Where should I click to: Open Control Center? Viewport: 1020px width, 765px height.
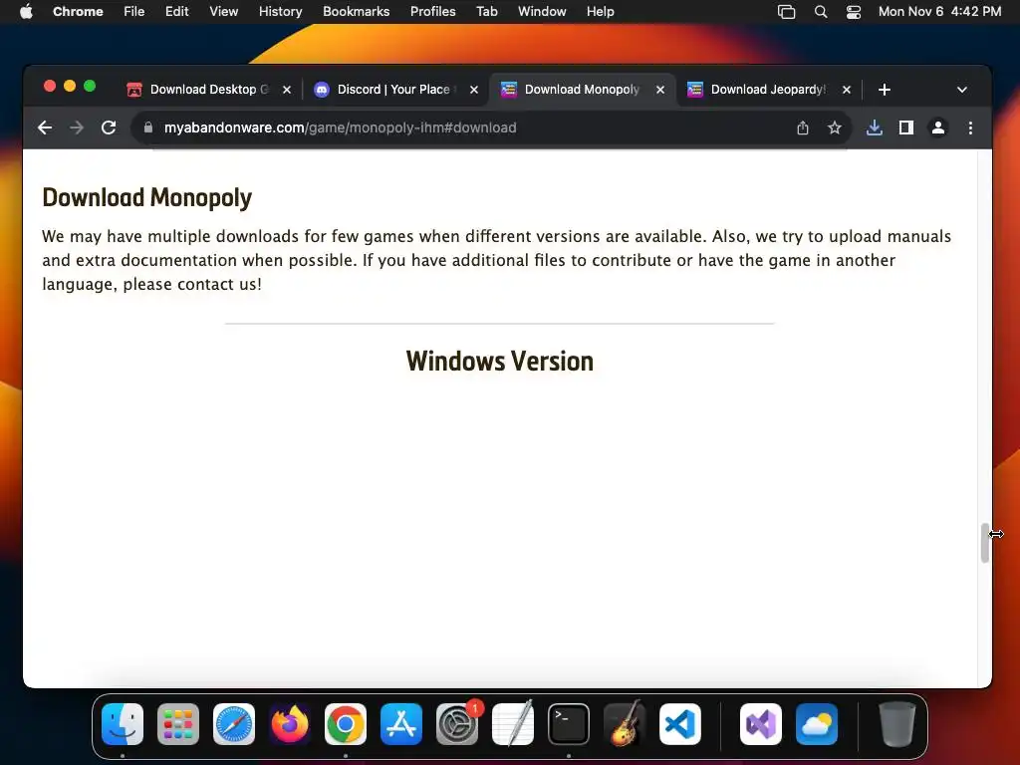point(854,12)
